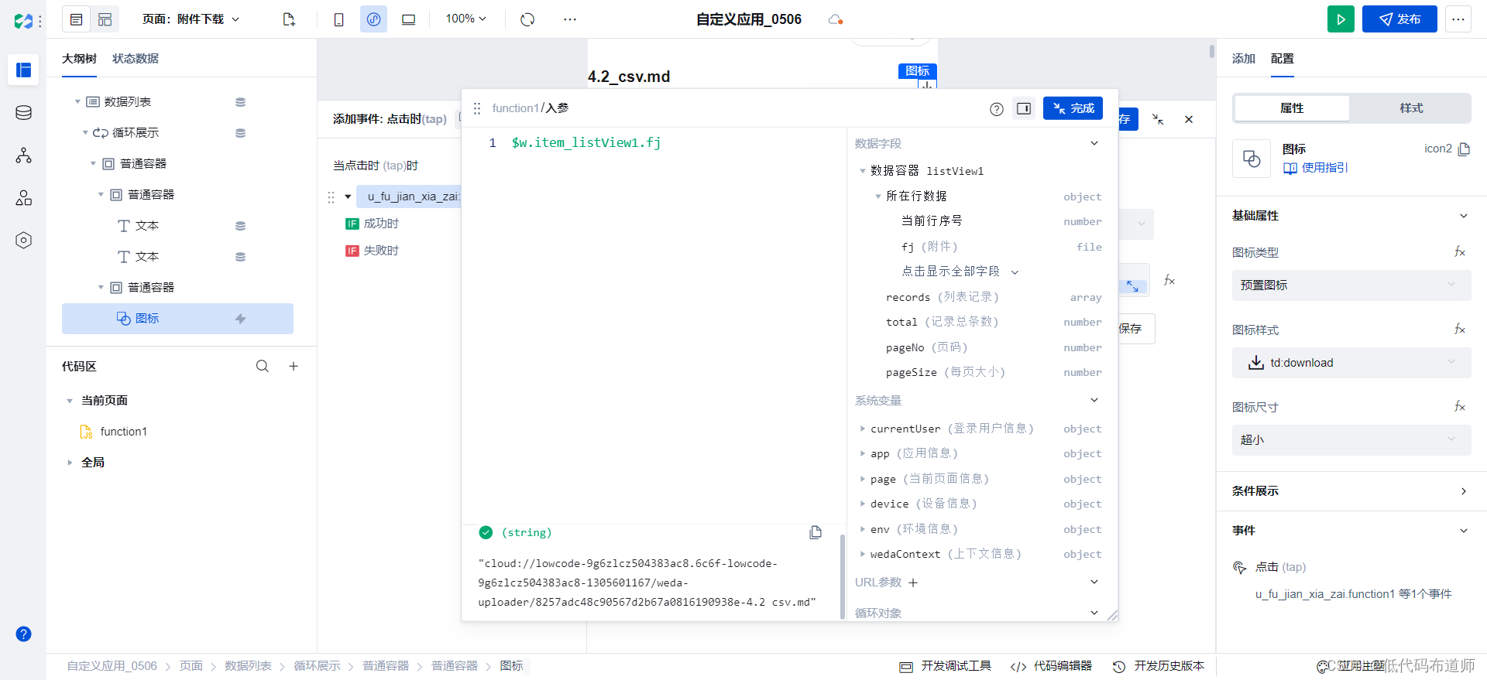The height and width of the screenshot is (680, 1487).
Task: Select the layout view icon in toolbar
Action: point(105,19)
